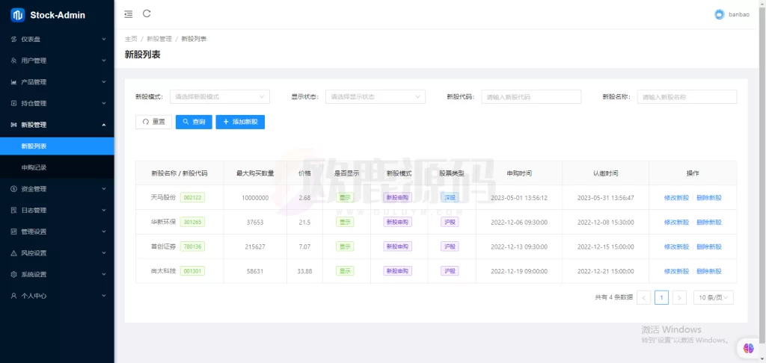Click stock code tag 780136
This screenshot has width=766, height=363.
click(x=192, y=246)
